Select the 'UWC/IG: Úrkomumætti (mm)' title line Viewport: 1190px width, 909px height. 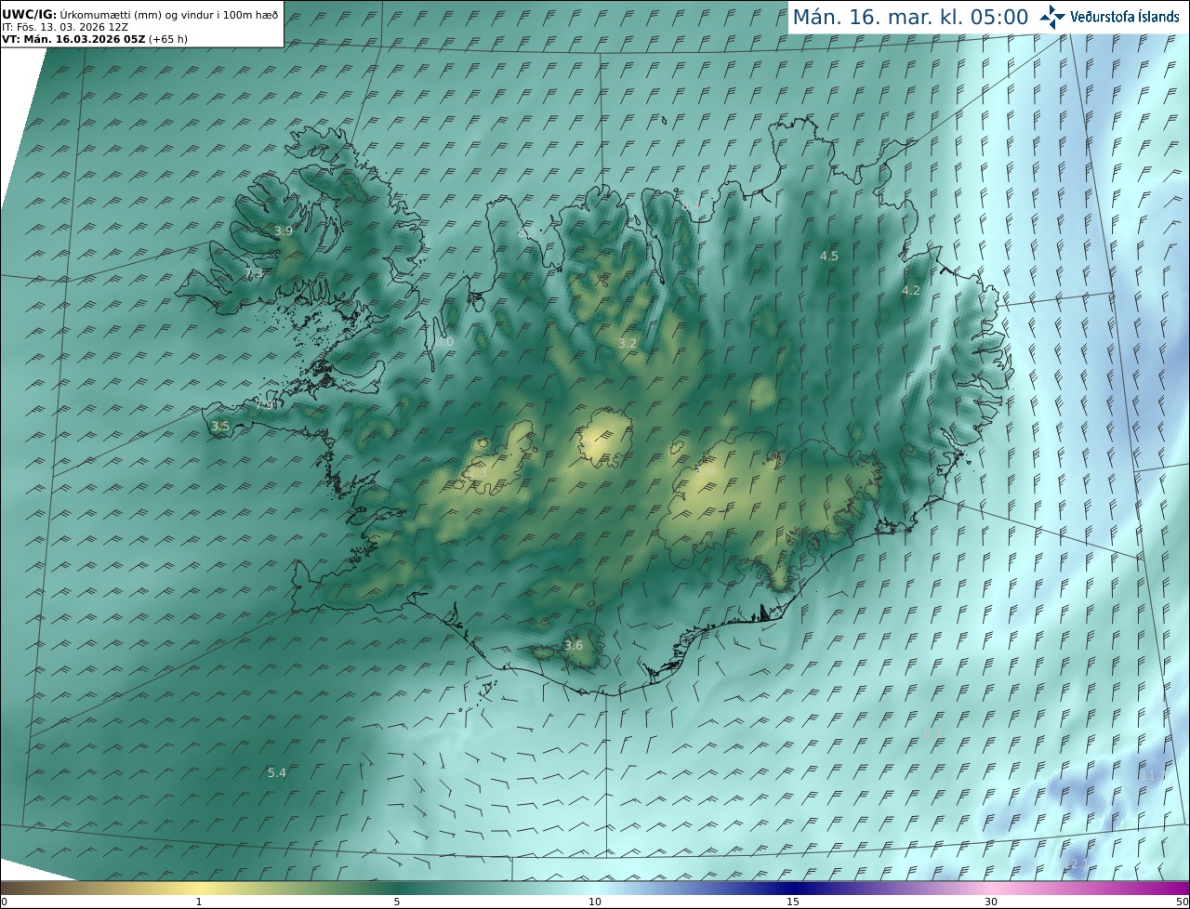coord(139,15)
